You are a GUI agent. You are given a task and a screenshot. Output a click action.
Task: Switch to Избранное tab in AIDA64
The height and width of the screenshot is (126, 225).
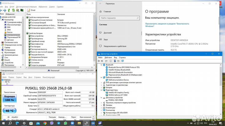[x=10, y=14]
